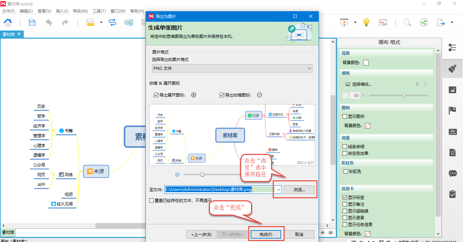Open the themes Aa sidebar icon
463x242 pixels.
point(452,132)
